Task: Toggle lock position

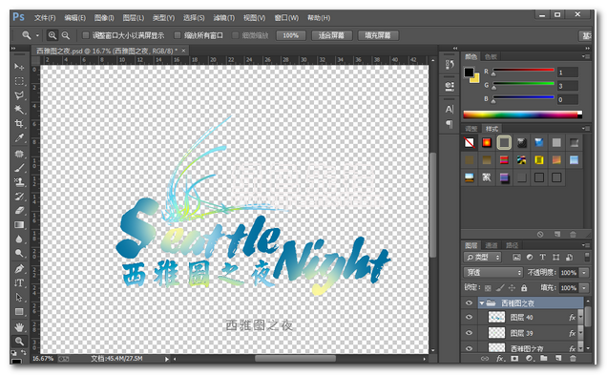Action: click(x=512, y=288)
